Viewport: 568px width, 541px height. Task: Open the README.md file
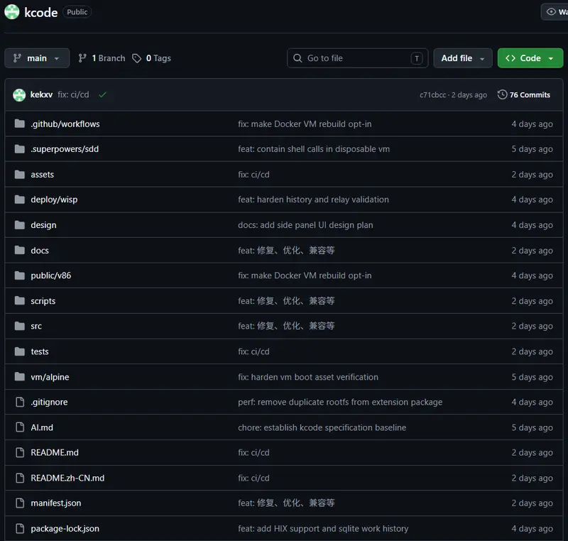[x=55, y=453]
